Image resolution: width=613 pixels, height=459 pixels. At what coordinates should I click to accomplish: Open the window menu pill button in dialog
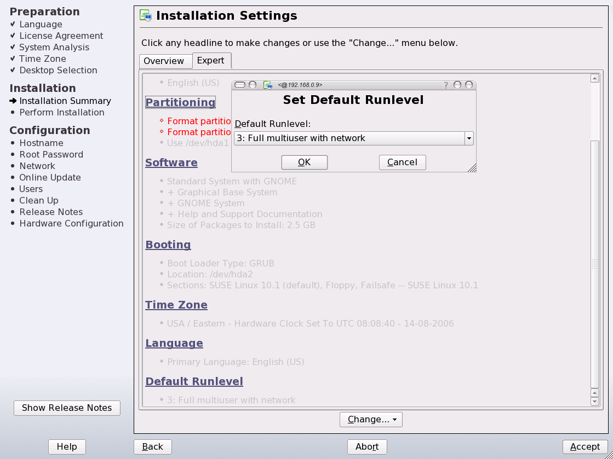point(240,85)
